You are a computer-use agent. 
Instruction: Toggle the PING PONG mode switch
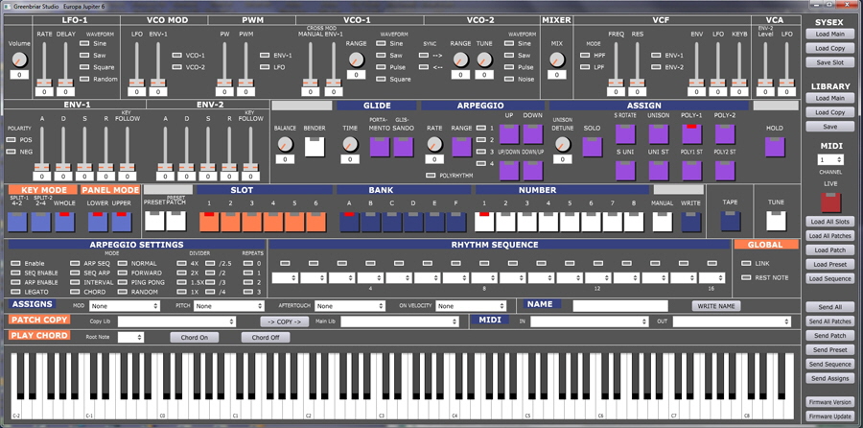pos(122,282)
